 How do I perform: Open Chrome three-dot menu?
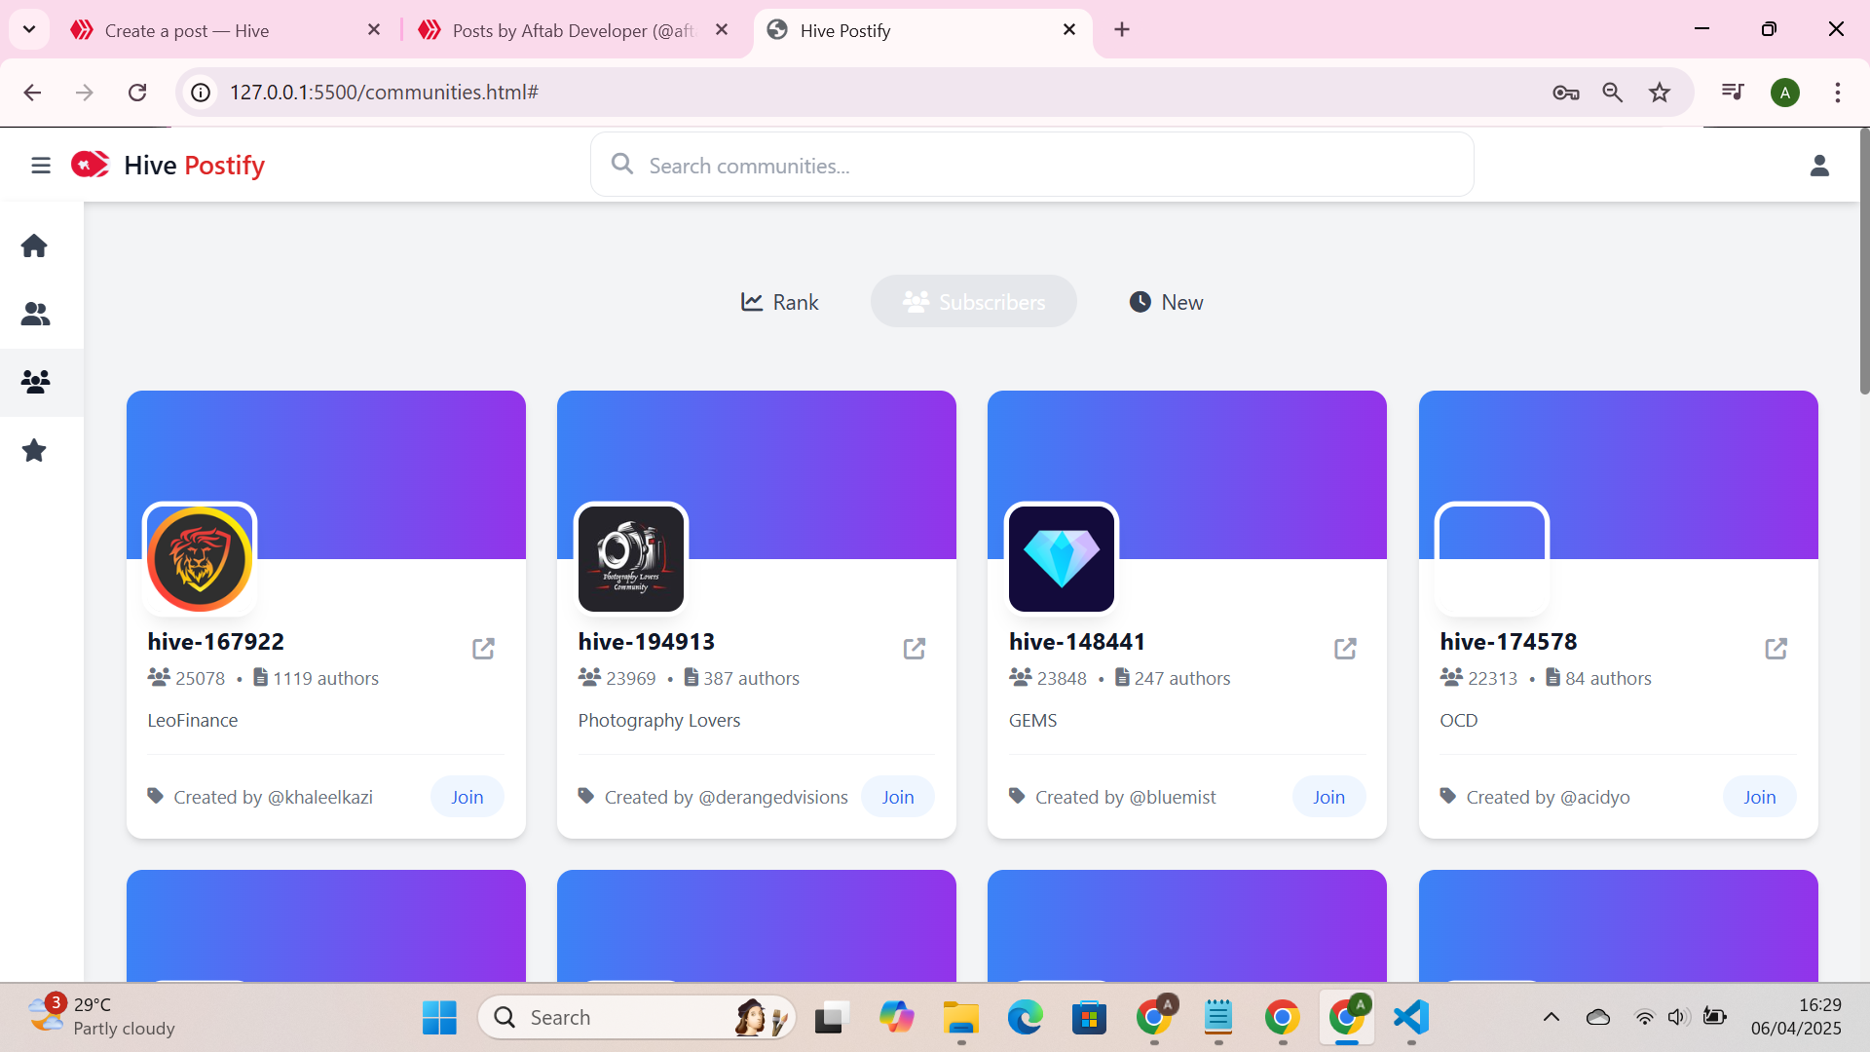tap(1838, 93)
